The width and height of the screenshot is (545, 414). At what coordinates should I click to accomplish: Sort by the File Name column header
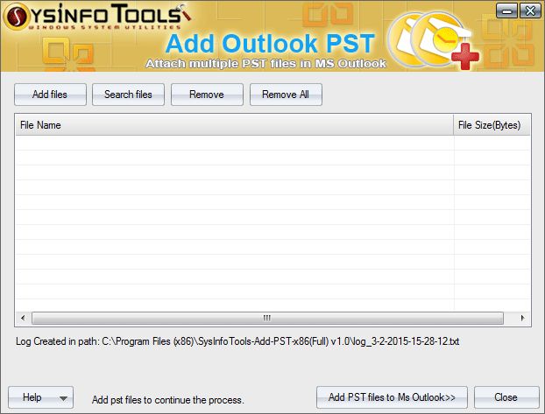point(234,125)
